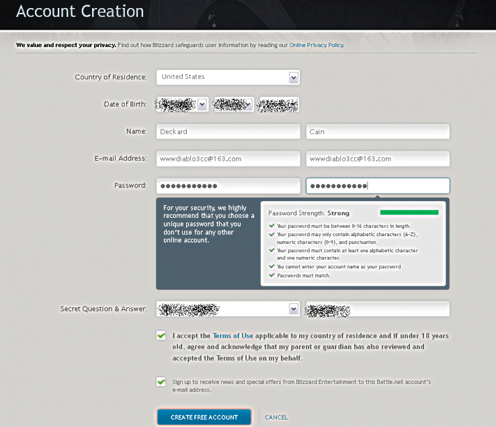Open the Secret Question dropdown
The height and width of the screenshot is (427, 496).
coord(228,309)
